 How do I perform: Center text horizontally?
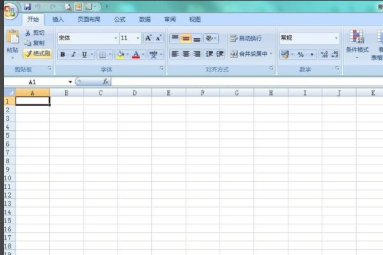[186, 54]
